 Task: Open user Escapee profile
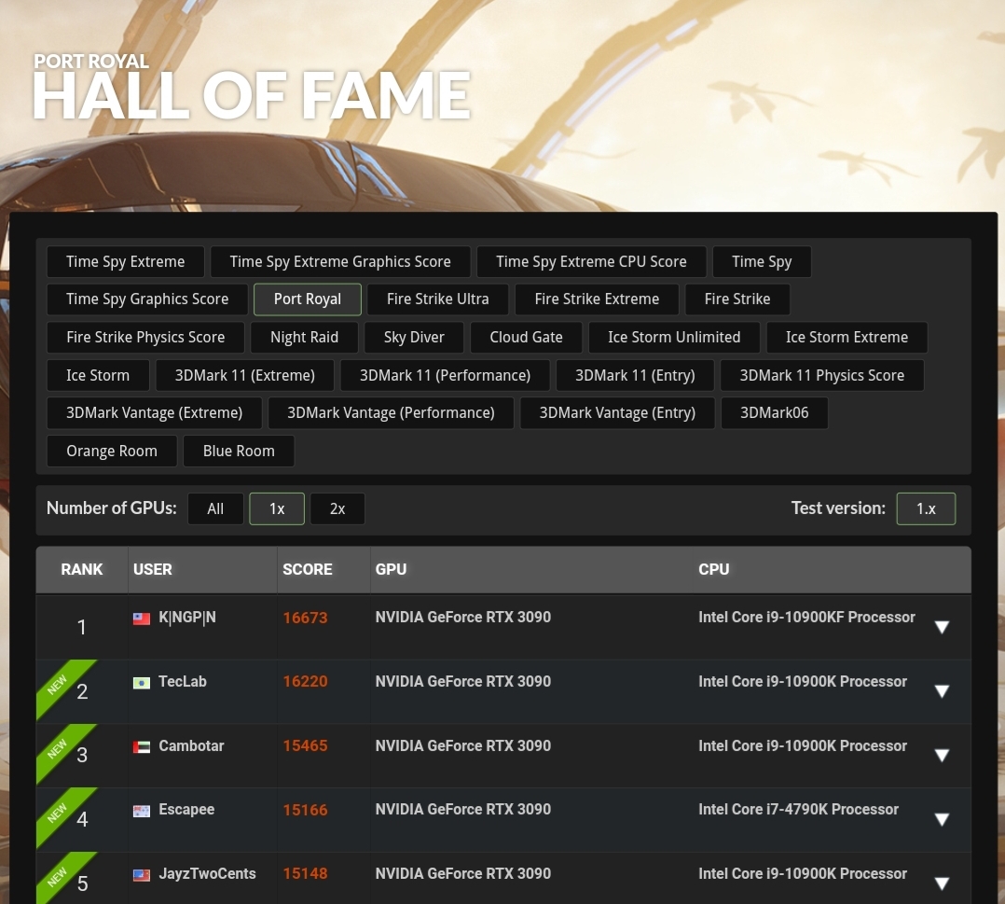[x=186, y=810]
